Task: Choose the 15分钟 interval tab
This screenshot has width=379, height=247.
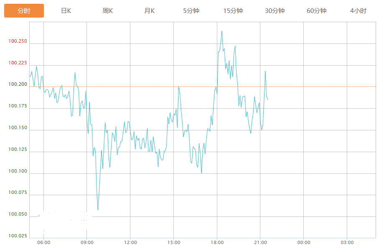Action: point(233,11)
